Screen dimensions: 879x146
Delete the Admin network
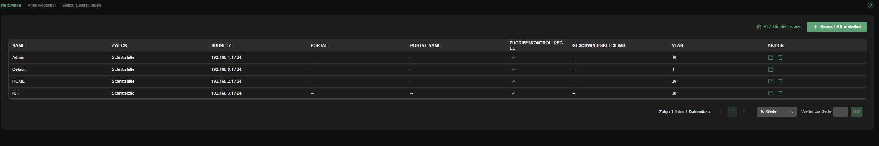[x=780, y=57]
